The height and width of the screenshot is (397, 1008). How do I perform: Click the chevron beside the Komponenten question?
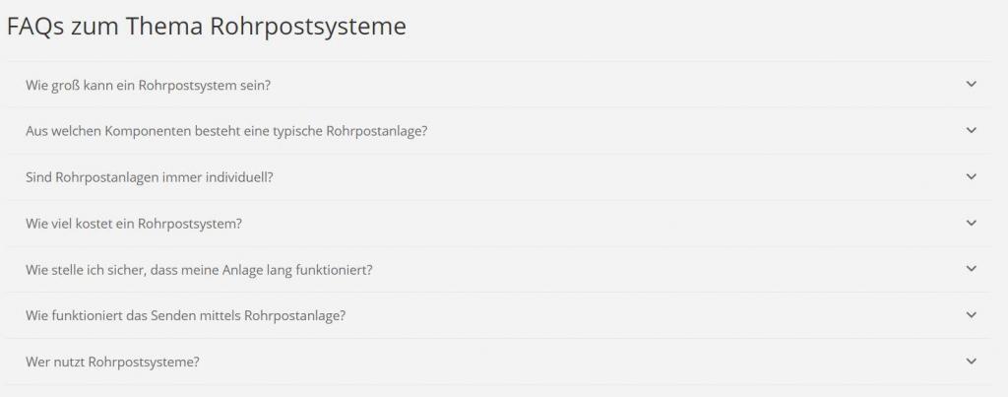971,131
